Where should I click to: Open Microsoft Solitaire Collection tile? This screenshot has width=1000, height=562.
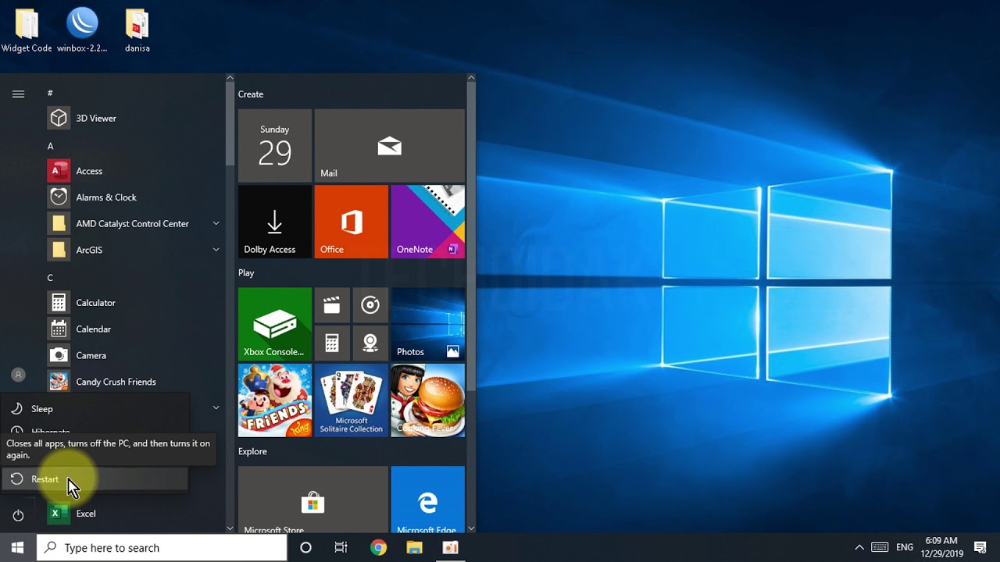coord(351,400)
